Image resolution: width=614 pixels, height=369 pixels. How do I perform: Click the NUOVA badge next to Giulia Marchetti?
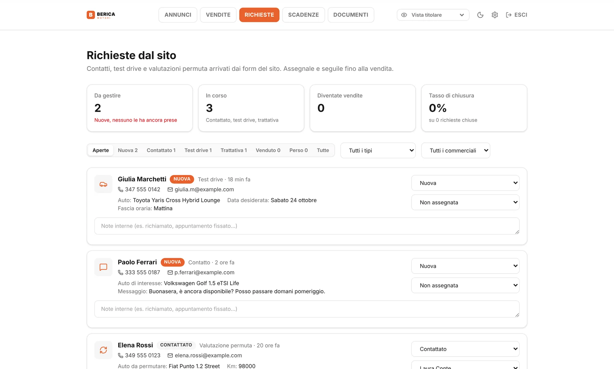tap(182, 179)
